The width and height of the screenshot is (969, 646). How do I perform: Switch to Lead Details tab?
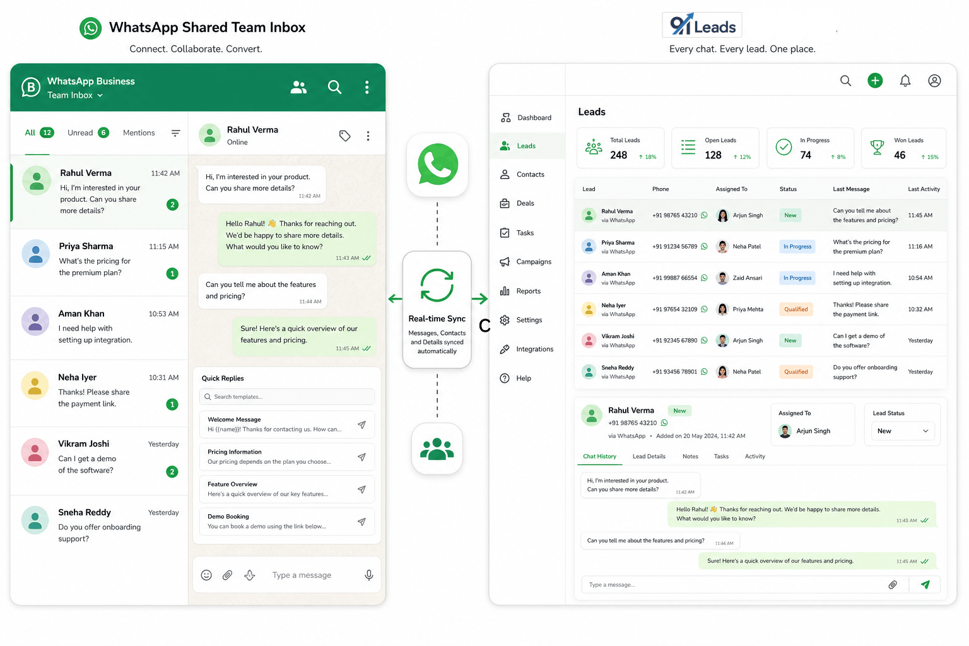(x=649, y=456)
